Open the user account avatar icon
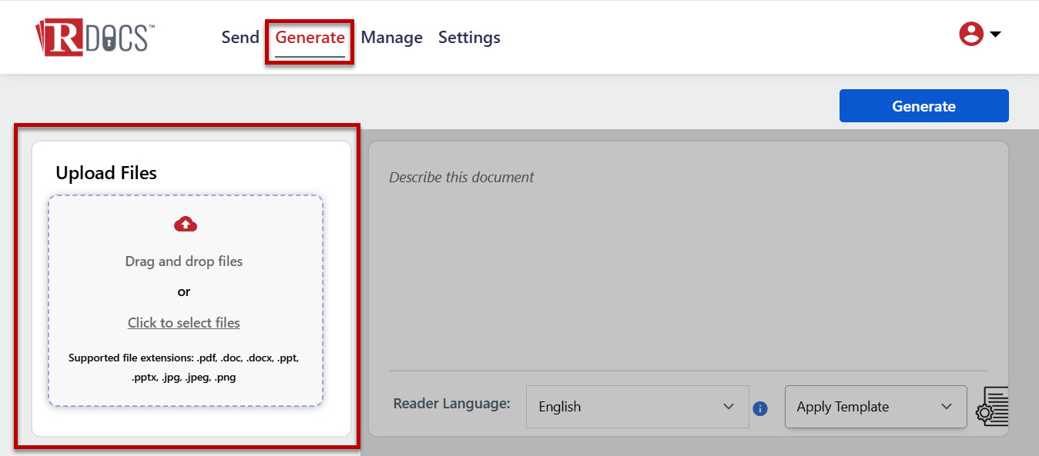The height and width of the screenshot is (456, 1039). tap(970, 34)
